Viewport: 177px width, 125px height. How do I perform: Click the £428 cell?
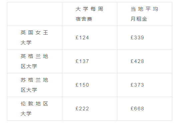coord(137,61)
